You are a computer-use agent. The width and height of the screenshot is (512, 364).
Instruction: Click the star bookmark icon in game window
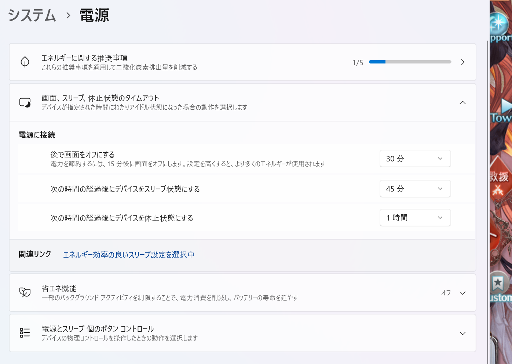point(498,283)
